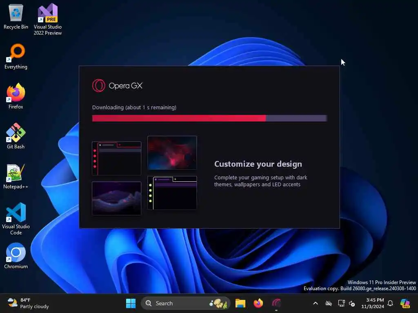
Task: Click the red nebula wallpaper thumbnail
Action: 172,153
